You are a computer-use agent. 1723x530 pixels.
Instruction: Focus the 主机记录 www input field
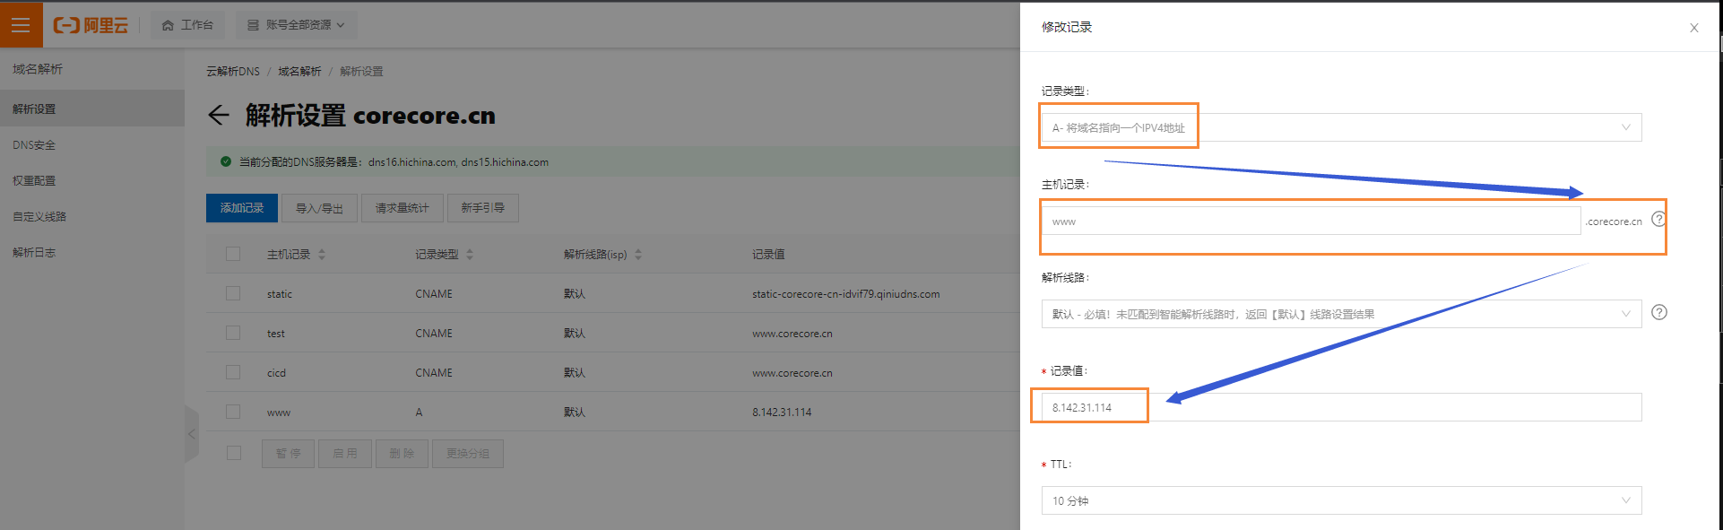(x=1311, y=221)
